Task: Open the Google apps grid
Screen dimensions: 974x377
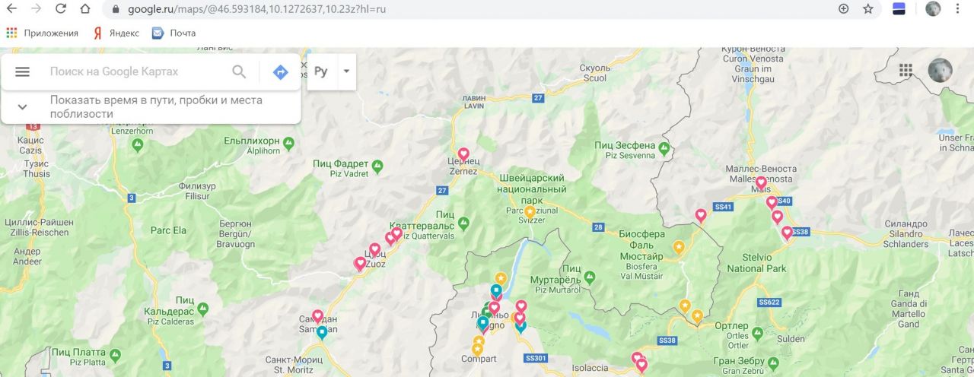Action: tap(906, 71)
